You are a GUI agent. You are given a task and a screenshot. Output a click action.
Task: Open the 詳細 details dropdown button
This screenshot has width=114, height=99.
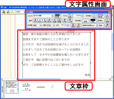[101, 25]
